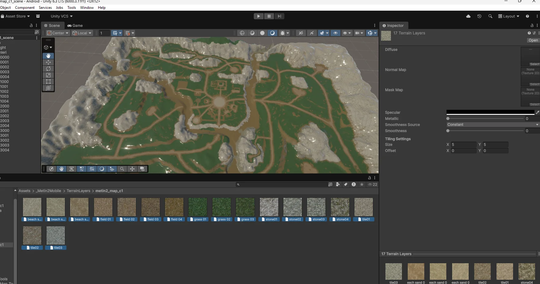Toggle grid snapping button

point(128,33)
